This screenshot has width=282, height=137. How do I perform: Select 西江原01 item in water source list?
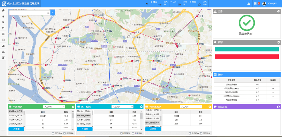(16, 115)
